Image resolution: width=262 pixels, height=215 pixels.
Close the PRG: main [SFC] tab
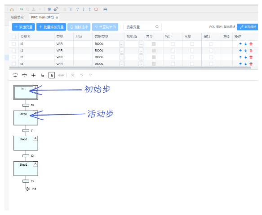(57, 17)
